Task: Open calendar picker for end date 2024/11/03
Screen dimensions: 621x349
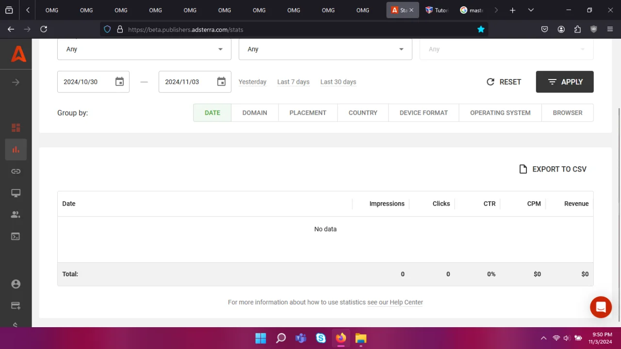Action: pos(221,81)
